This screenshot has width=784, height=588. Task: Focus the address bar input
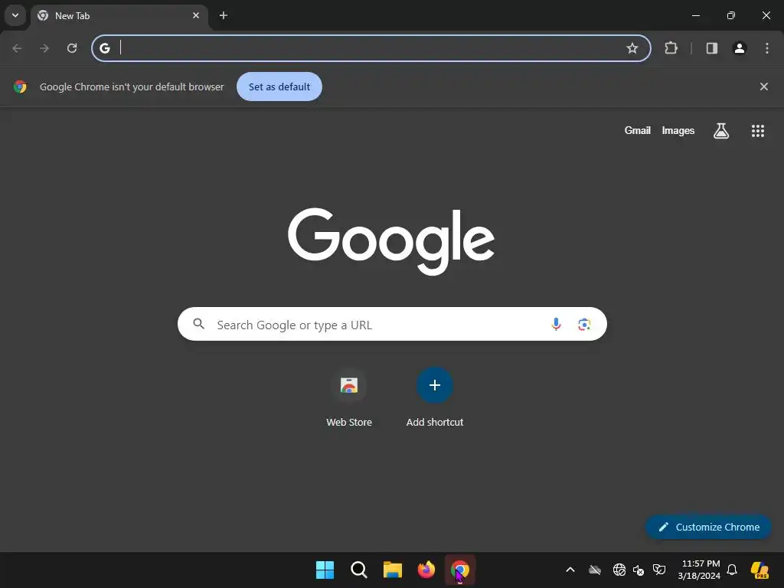(370, 48)
